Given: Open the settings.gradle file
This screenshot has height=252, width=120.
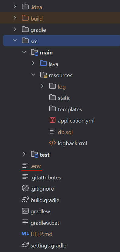Looking at the screenshot, I should coord(48,246).
